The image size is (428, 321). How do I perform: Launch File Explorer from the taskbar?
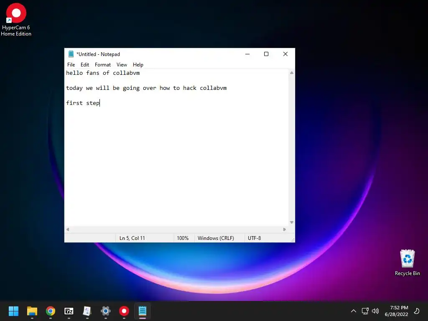click(32, 311)
